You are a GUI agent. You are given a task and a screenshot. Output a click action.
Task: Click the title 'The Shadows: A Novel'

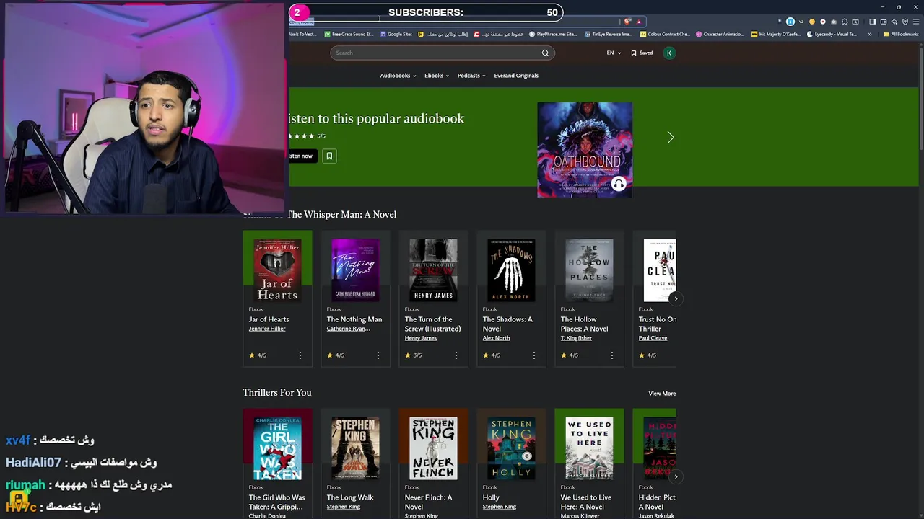click(507, 324)
